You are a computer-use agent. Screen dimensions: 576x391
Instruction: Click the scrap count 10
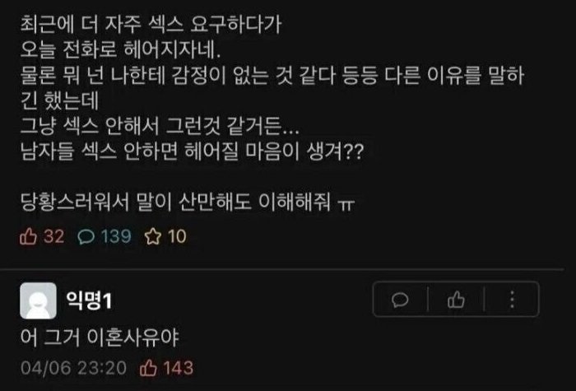176,237
